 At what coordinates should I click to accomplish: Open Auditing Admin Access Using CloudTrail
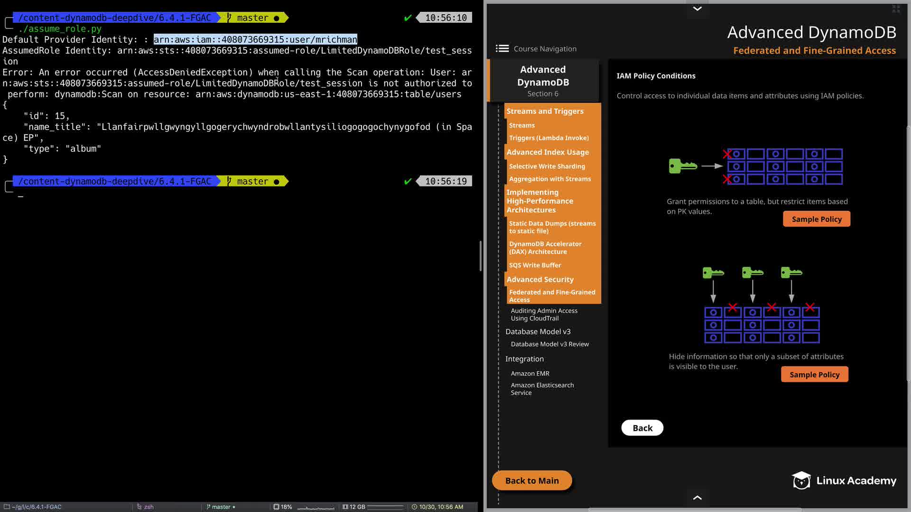pyautogui.click(x=544, y=314)
